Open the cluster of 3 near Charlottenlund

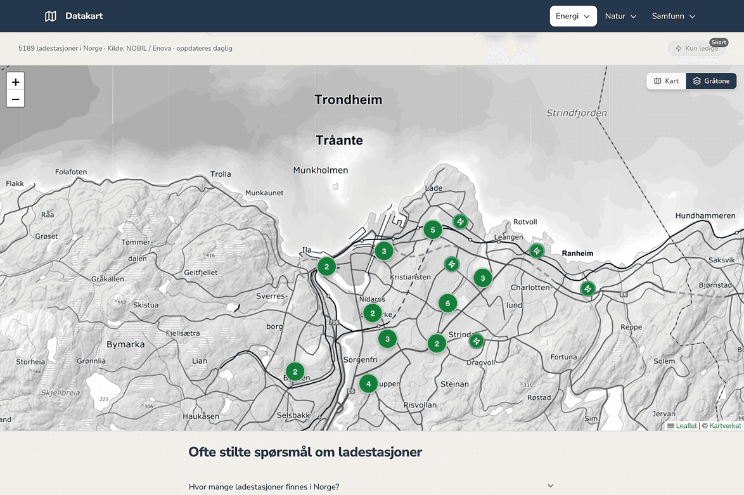click(x=482, y=278)
